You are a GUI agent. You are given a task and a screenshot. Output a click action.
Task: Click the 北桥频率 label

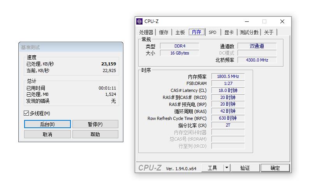(x=225, y=60)
